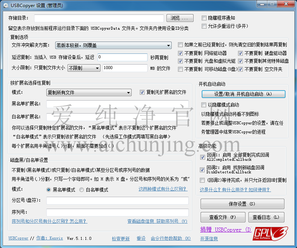Check (回调2)等待完成 option

pyautogui.click(x=202, y=180)
